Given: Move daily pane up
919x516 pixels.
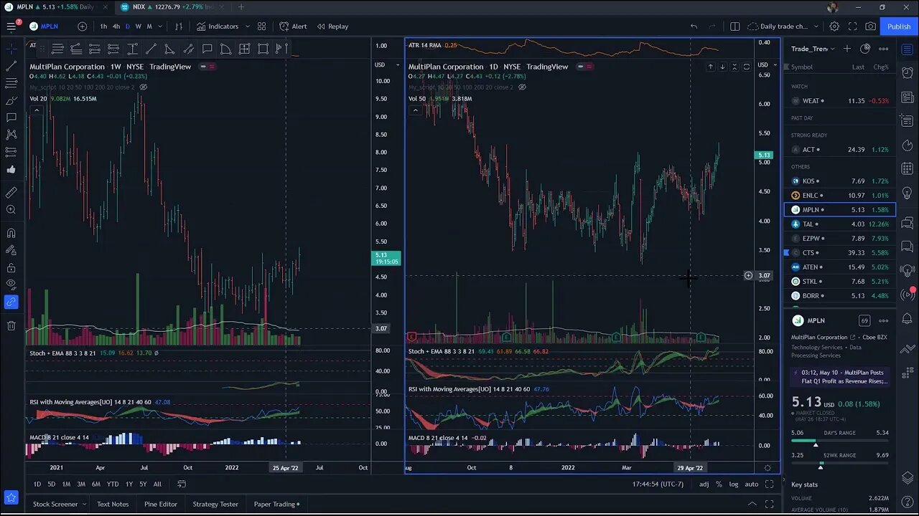Looking at the screenshot, I should pos(711,67).
